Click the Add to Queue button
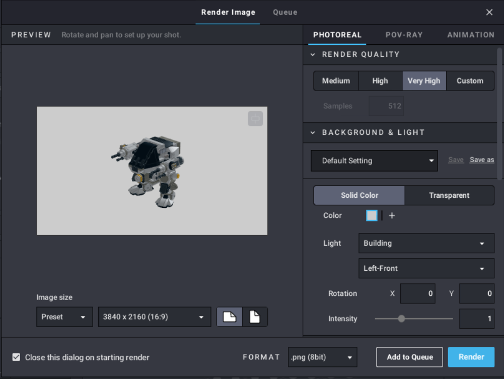The image size is (504, 379). point(409,357)
